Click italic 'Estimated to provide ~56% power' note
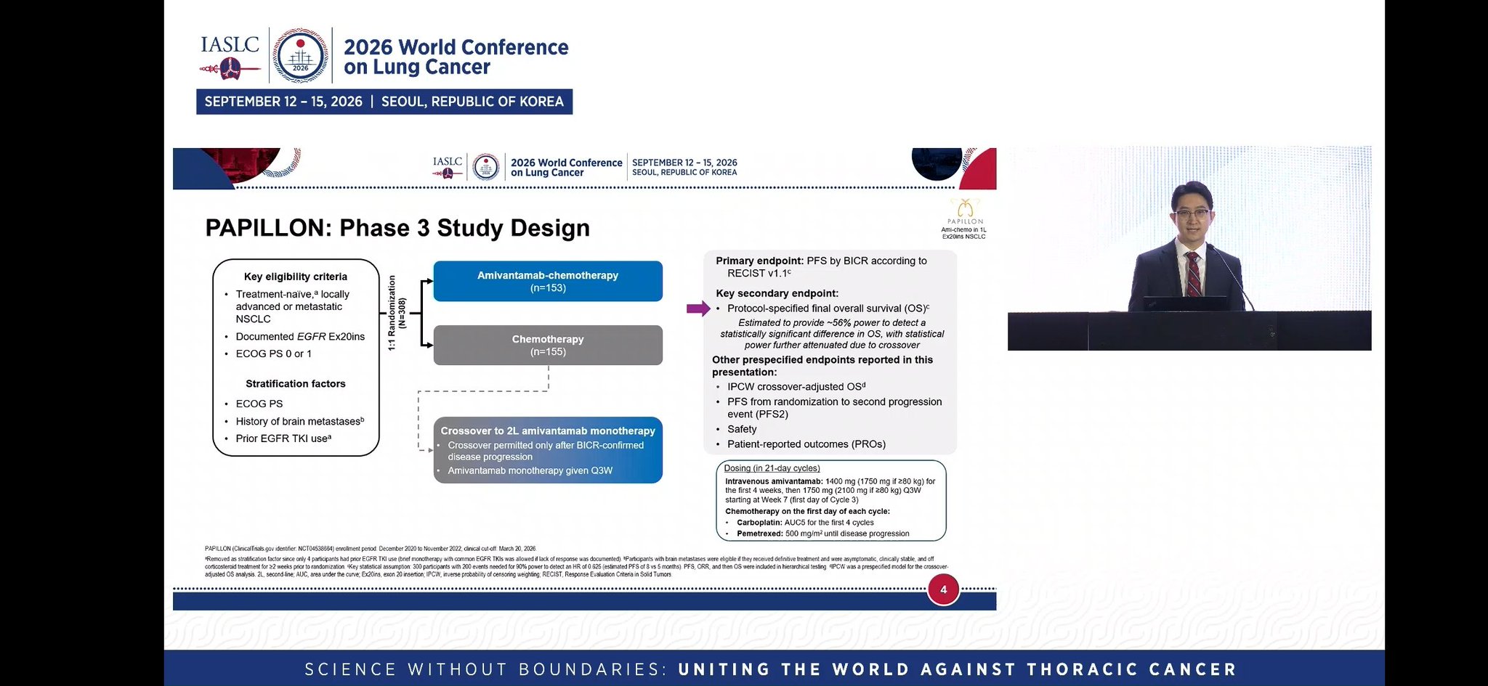This screenshot has width=1488, height=686. [x=832, y=334]
